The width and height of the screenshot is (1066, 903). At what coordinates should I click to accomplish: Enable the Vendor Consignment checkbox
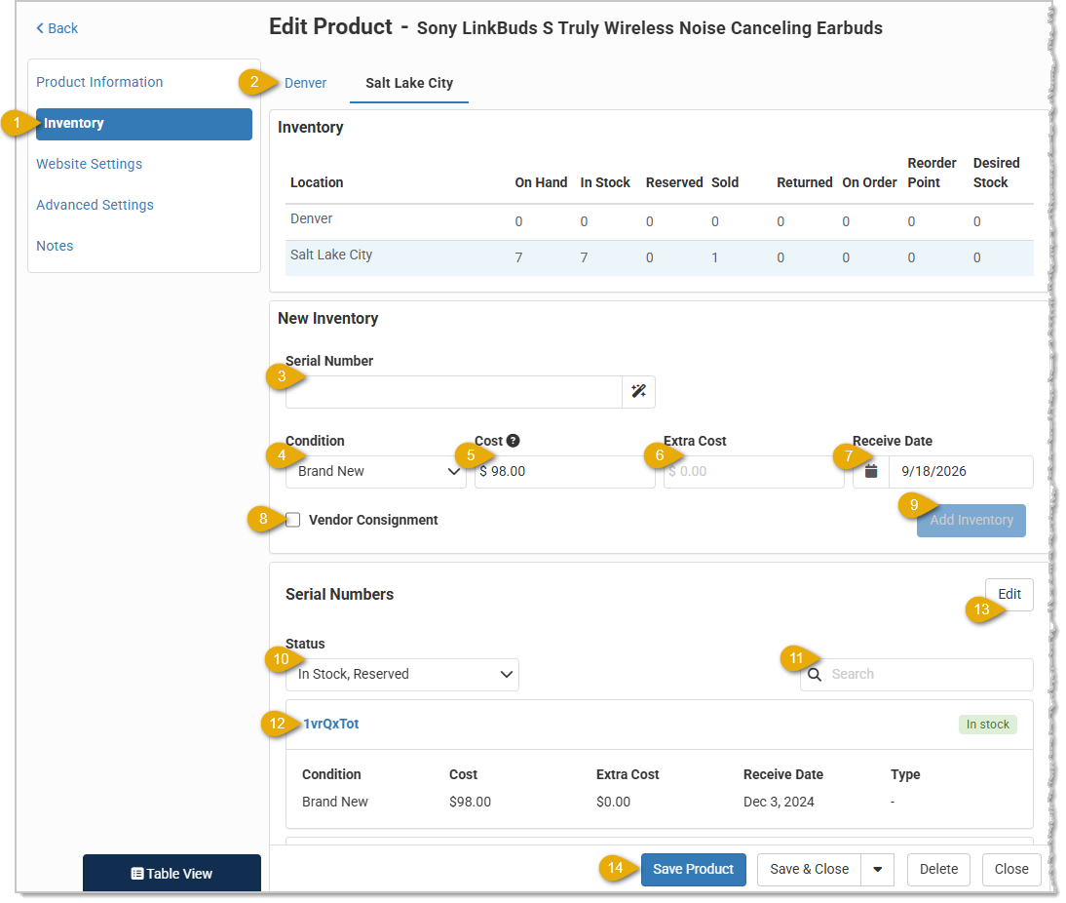(x=293, y=522)
